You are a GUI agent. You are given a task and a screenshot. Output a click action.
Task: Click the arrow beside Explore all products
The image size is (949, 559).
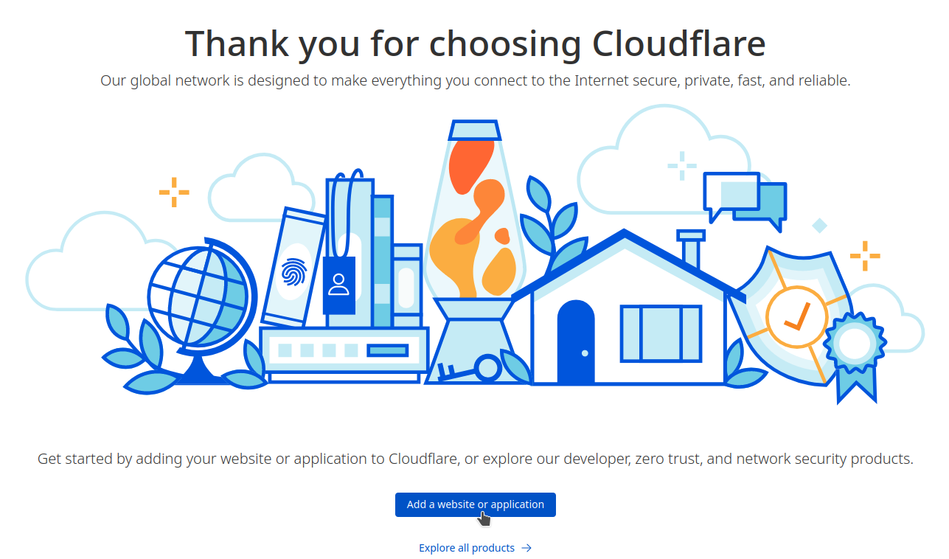pos(526,548)
